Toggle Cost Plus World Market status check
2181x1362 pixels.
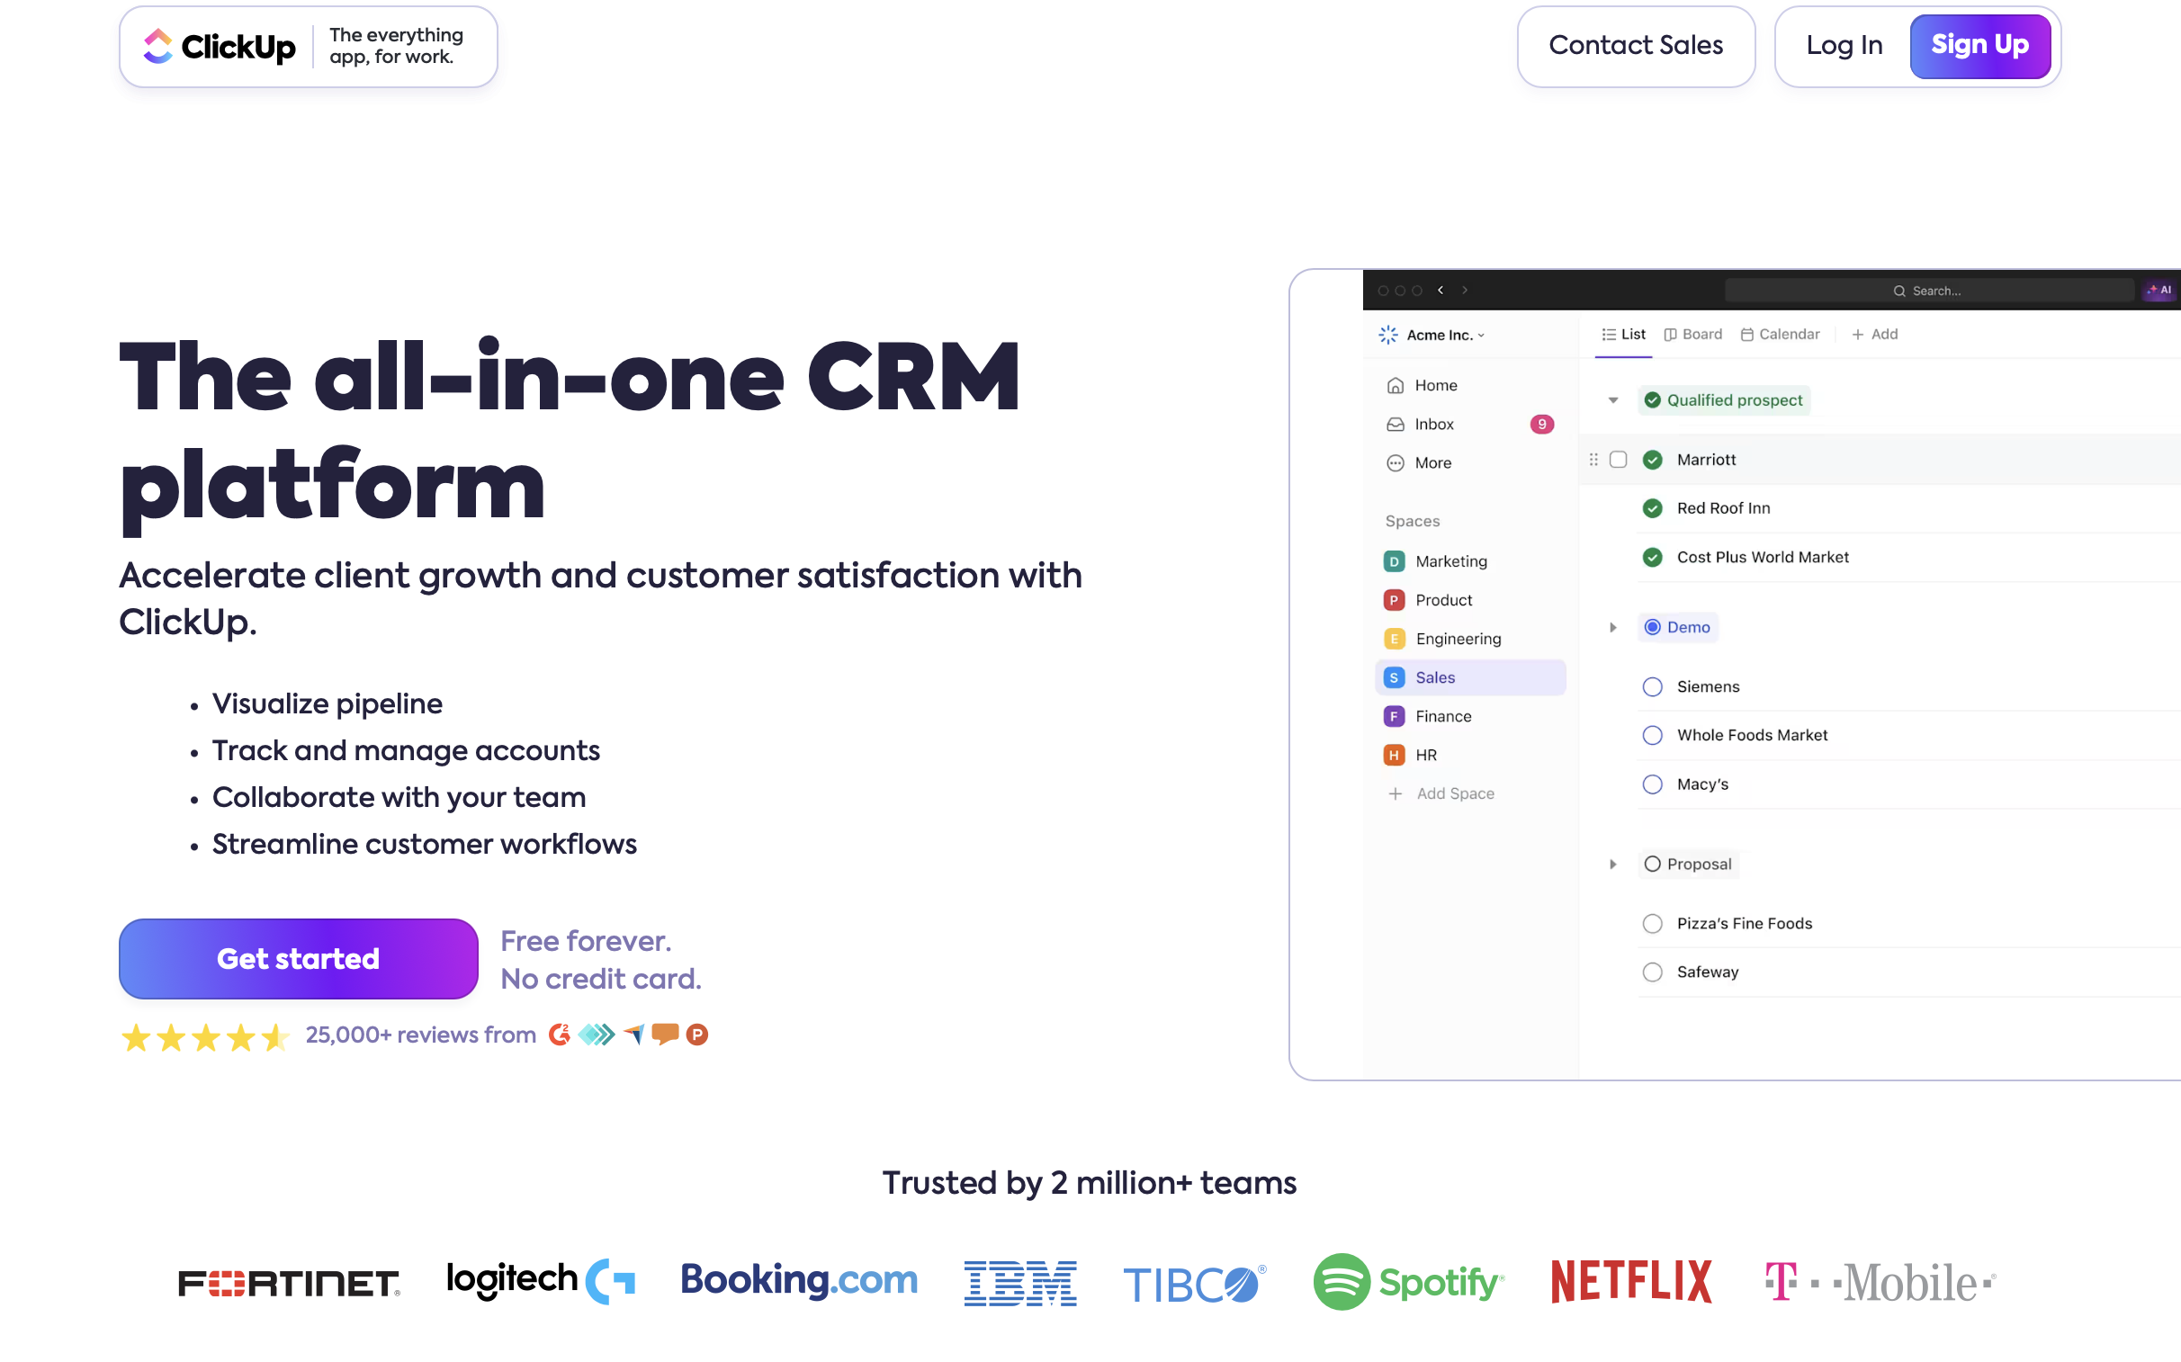[1652, 558]
